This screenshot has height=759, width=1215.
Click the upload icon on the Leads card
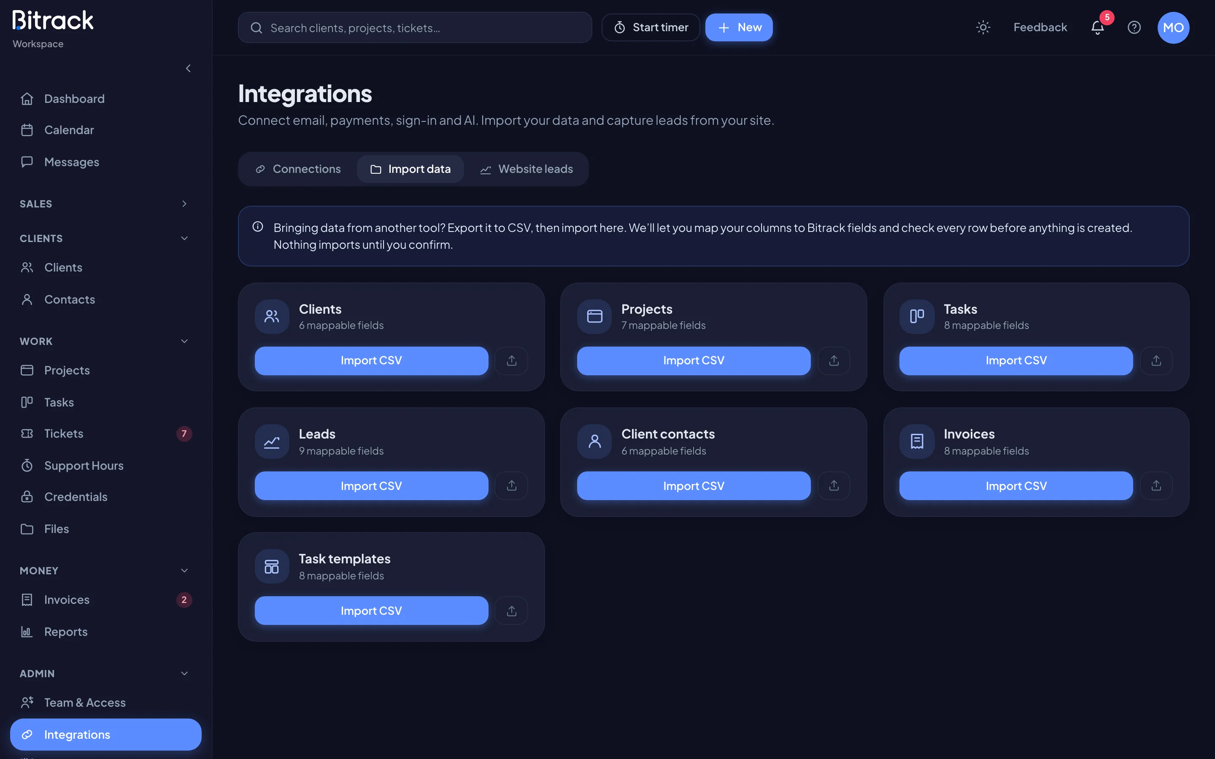point(511,485)
